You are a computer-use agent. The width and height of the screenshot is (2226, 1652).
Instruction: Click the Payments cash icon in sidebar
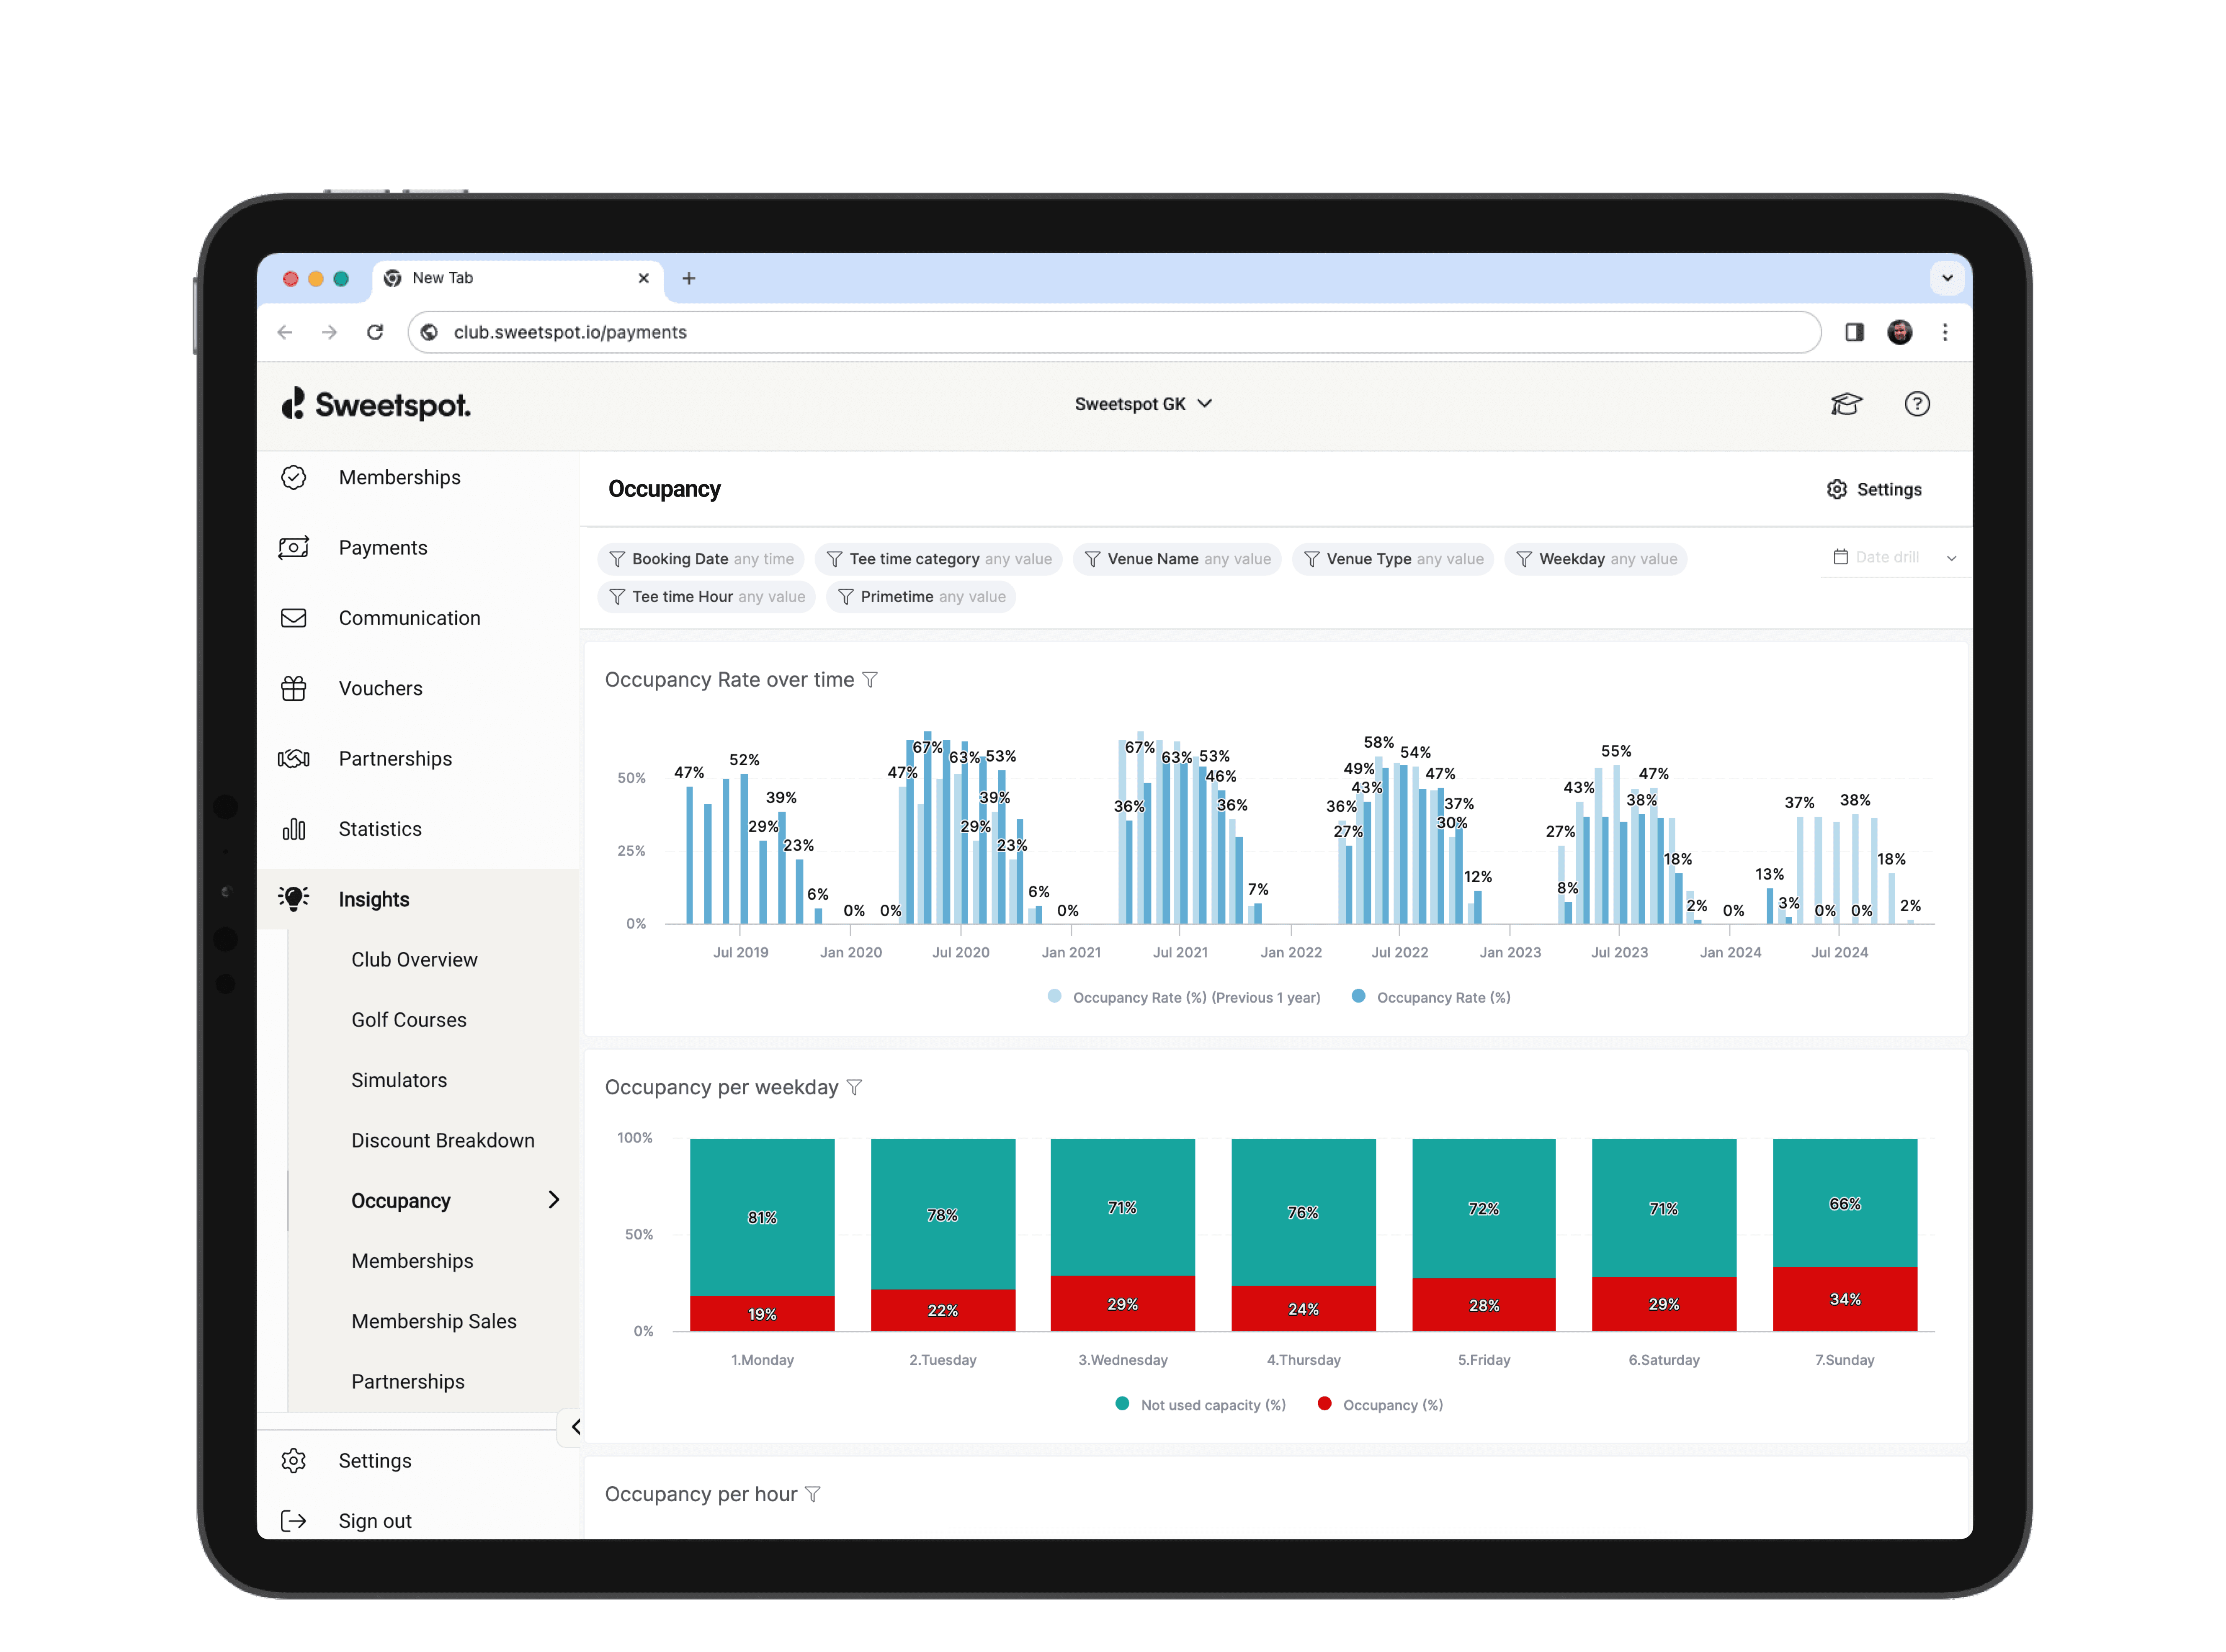click(293, 548)
